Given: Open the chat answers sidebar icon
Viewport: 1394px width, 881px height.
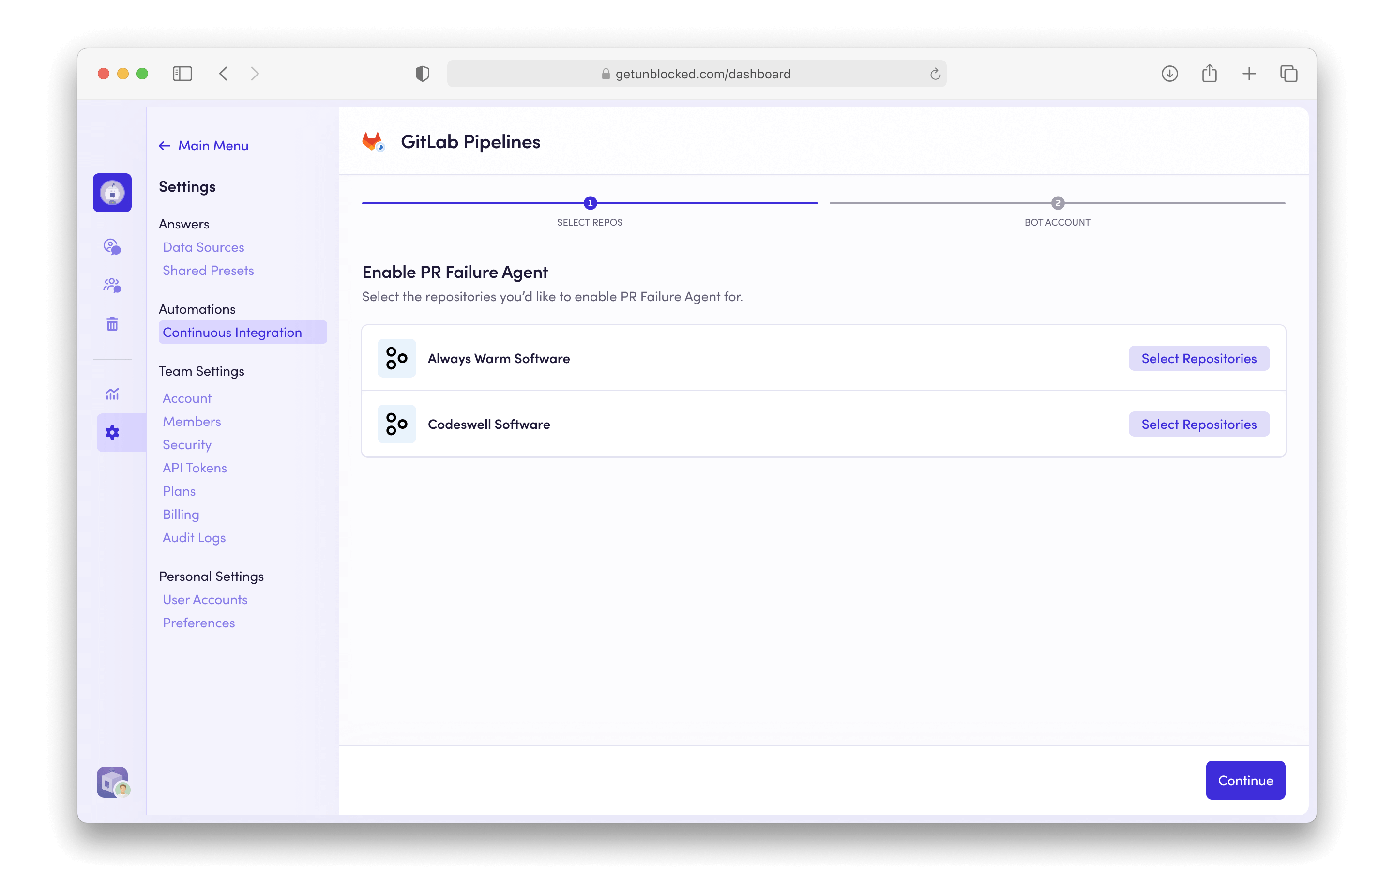Looking at the screenshot, I should click(112, 246).
